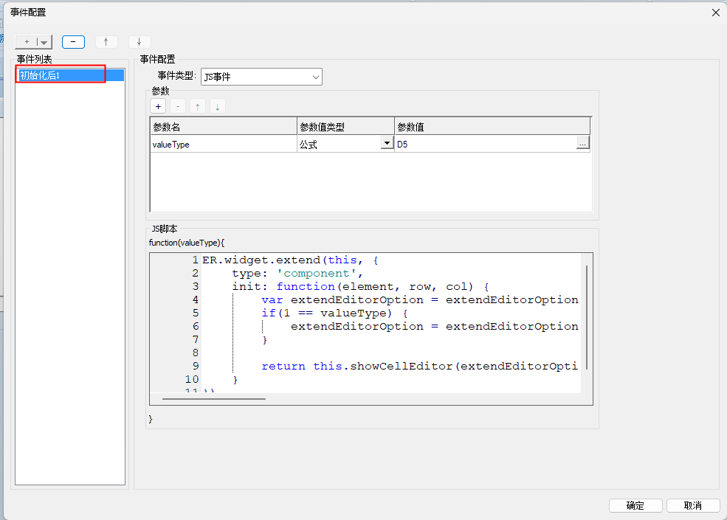Click the add event plus button
727x520 pixels.
tap(26, 42)
